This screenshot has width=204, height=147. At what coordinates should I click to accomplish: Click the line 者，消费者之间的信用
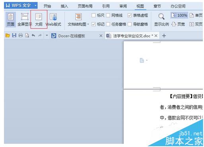(181, 107)
